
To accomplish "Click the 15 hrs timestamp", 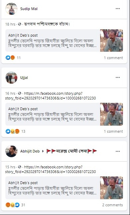I will tap(10, 167).
